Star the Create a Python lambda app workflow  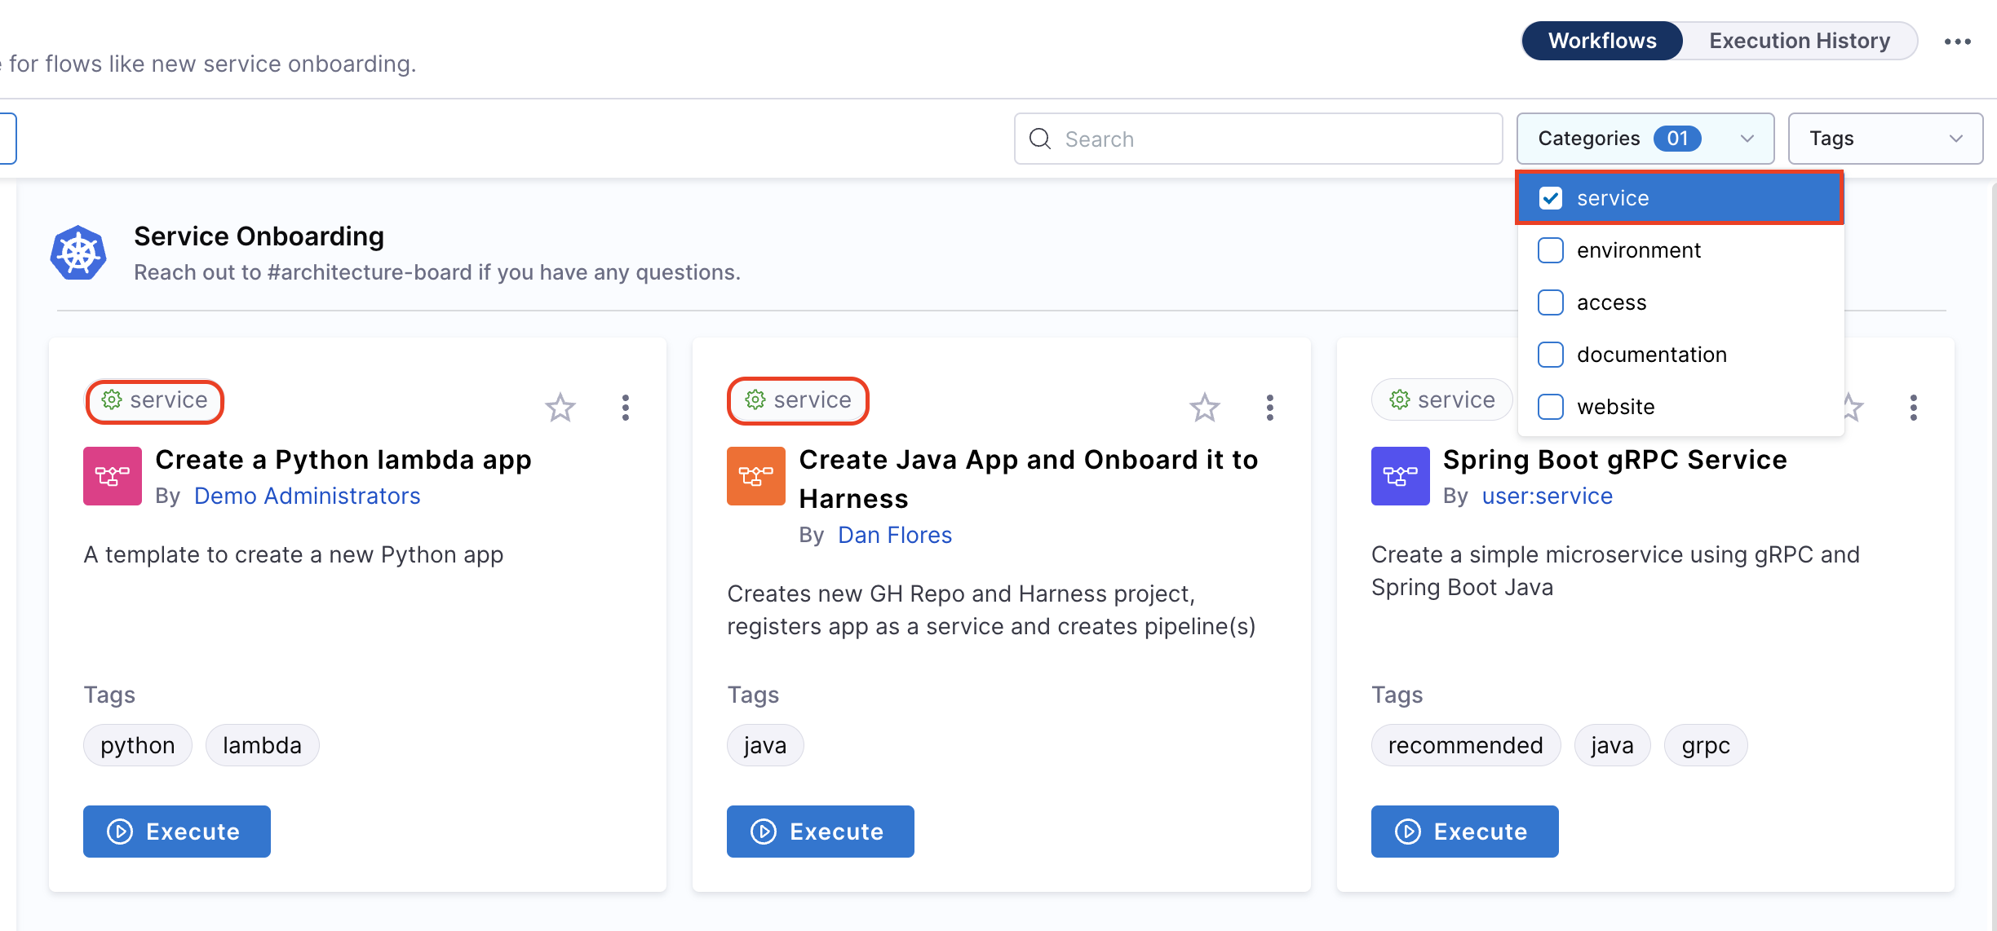(560, 407)
